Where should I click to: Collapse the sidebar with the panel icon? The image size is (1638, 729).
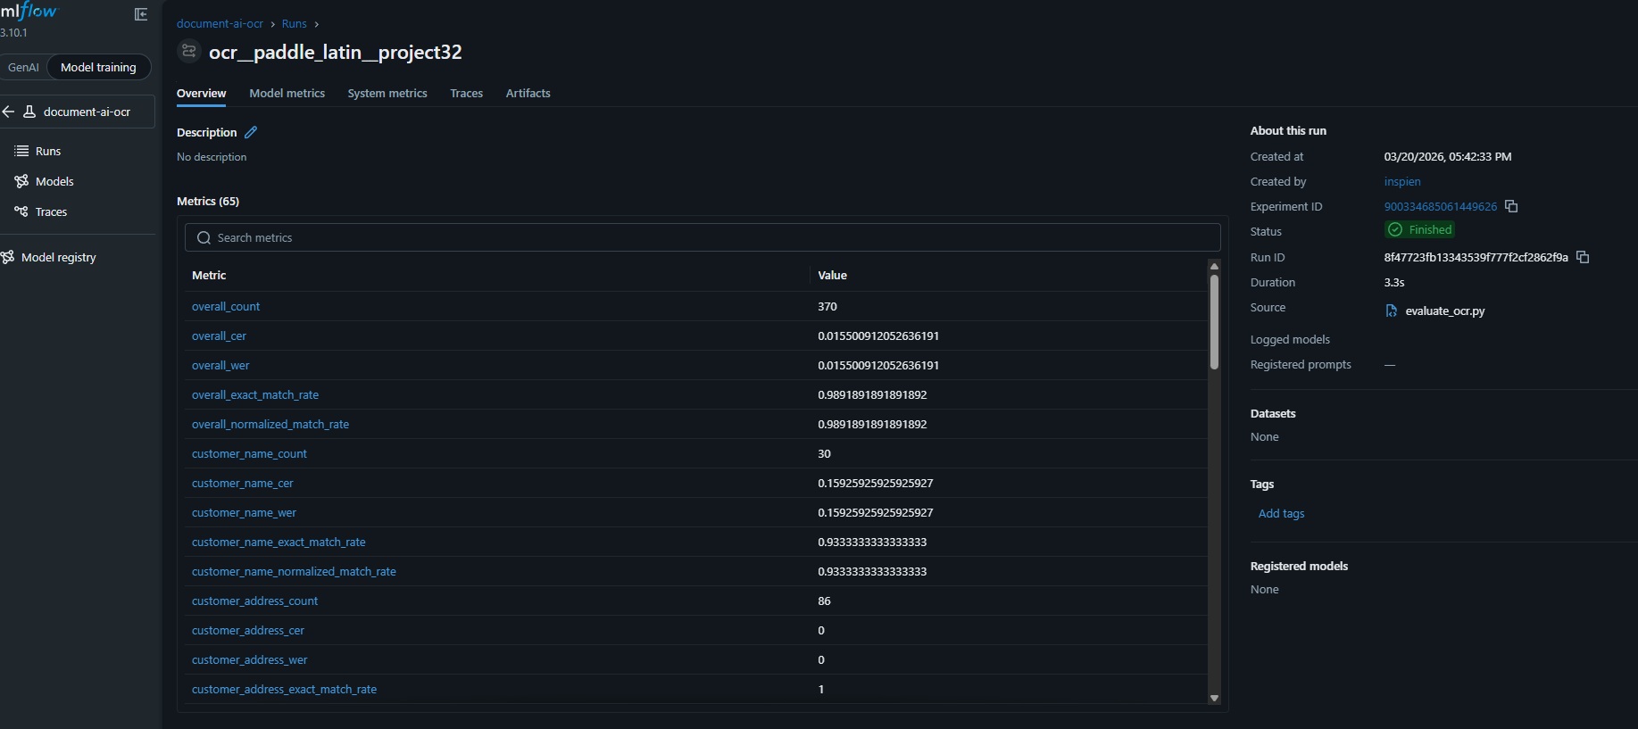tap(141, 14)
